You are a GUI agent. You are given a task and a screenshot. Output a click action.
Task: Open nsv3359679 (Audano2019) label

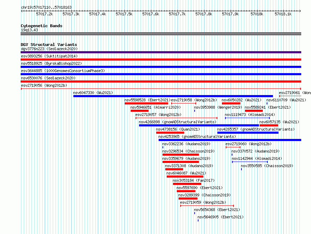pyautogui.click(x=186, y=158)
